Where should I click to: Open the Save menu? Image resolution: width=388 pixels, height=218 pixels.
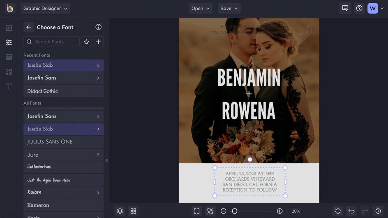229,8
